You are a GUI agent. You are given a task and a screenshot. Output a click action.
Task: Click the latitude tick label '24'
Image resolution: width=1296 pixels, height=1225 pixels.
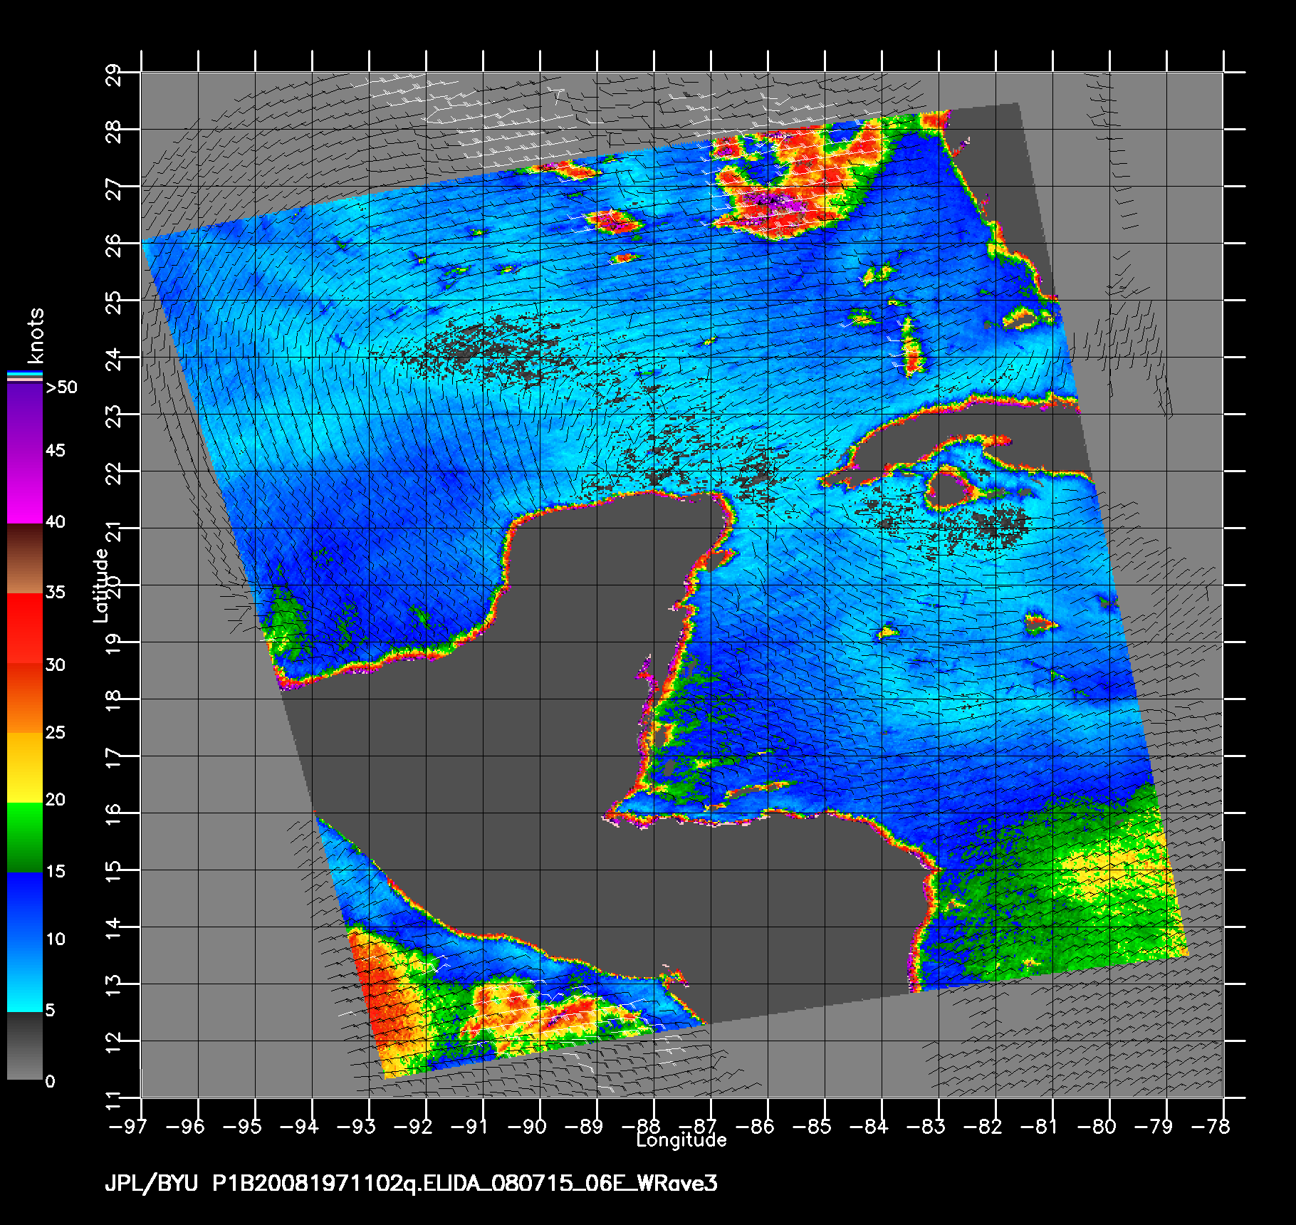tap(114, 358)
